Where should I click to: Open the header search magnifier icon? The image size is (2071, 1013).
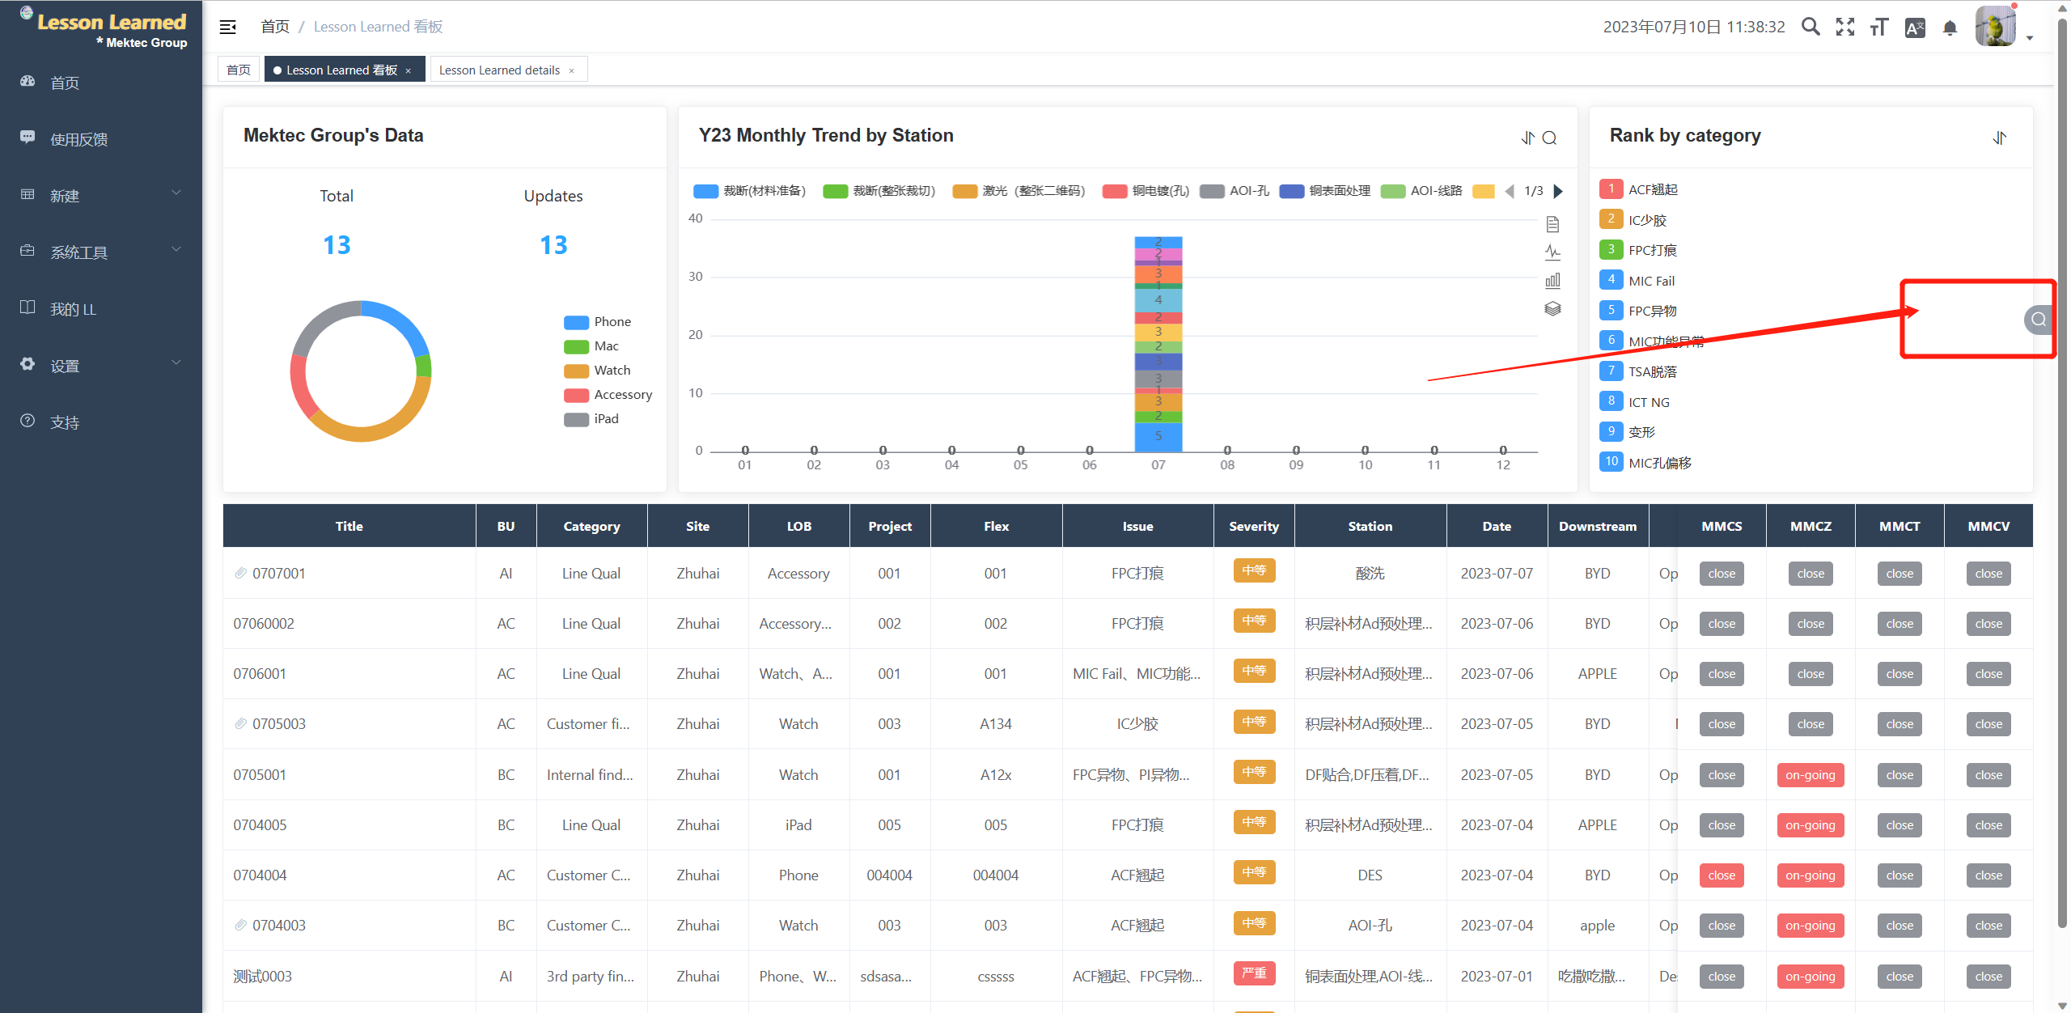point(1811,27)
